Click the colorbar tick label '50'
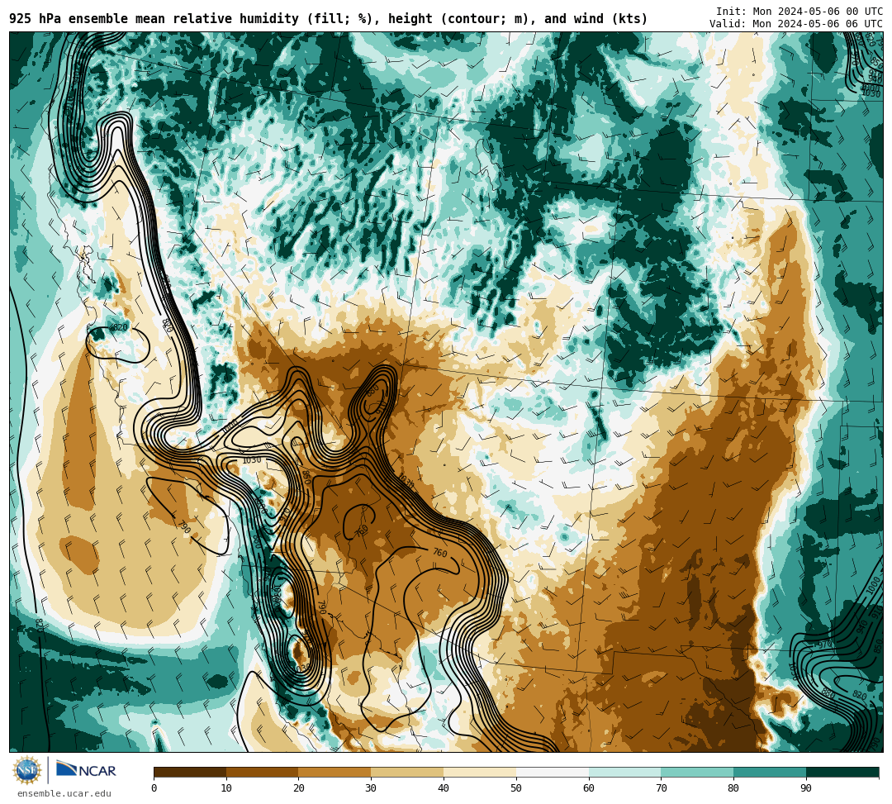Viewport: 892px width, 804px height. point(516,788)
